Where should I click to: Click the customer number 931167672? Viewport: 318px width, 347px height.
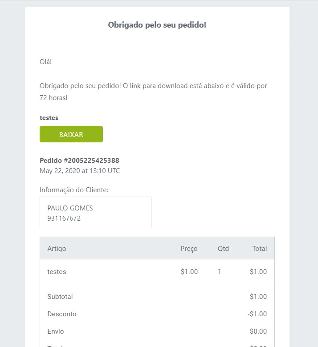click(x=64, y=218)
